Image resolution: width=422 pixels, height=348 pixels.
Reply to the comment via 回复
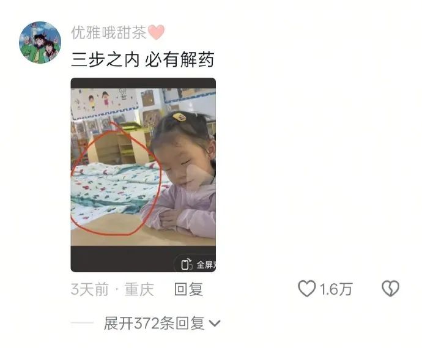coord(188,289)
